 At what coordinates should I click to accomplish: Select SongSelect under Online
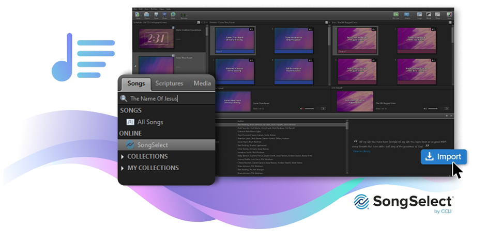166,145
